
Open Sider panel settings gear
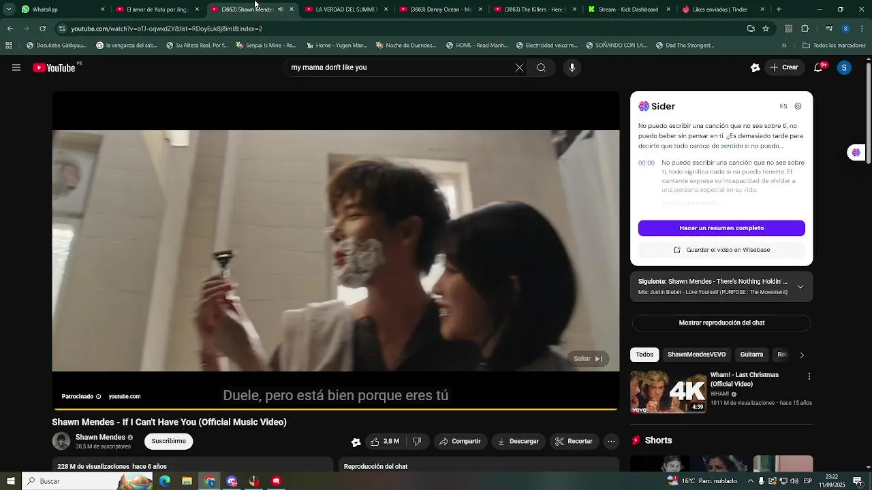pyautogui.click(x=798, y=106)
